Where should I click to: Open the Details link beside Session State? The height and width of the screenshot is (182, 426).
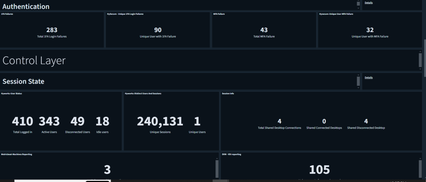pos(369,78)
